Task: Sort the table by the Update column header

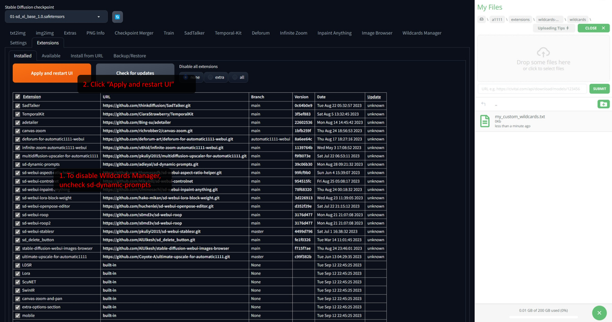Action: (x=373, y=97)
